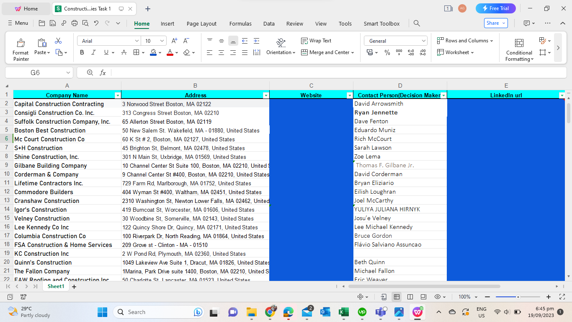Click the Share button

496,23
